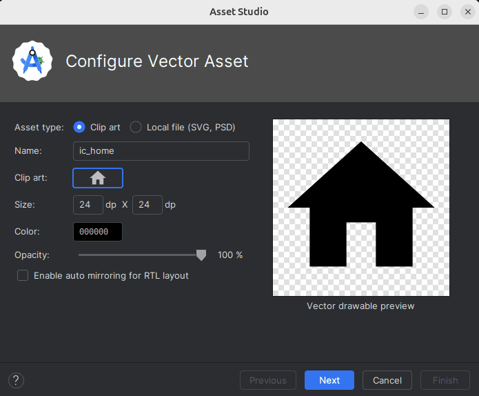Select the Clip art radio button
The height and width of the screenshot is (396, 479).
[79, 127]
